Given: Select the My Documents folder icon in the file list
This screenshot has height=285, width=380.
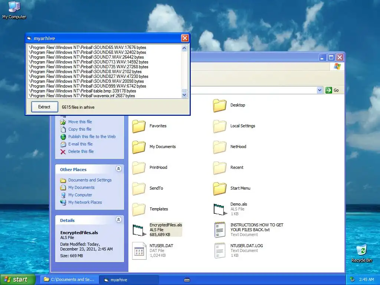Looking at the screenshot, I should pyautogui.click(x=139, y=147).
